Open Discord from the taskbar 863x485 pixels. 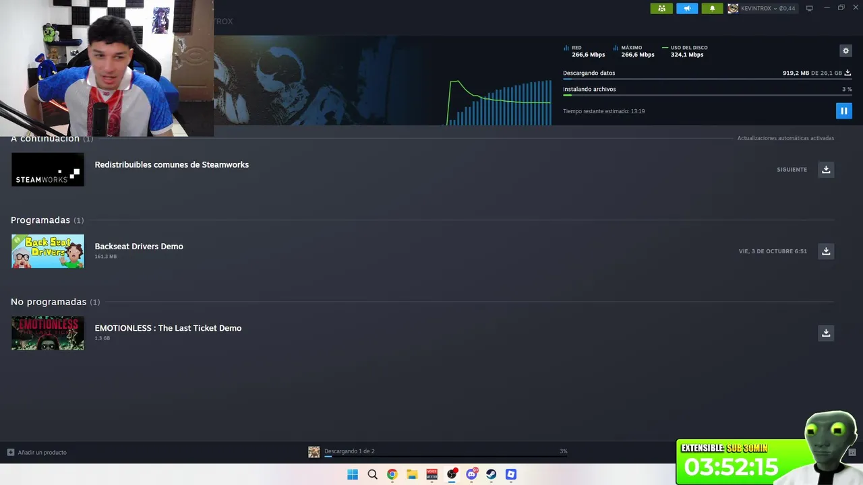tap(471, 474)
